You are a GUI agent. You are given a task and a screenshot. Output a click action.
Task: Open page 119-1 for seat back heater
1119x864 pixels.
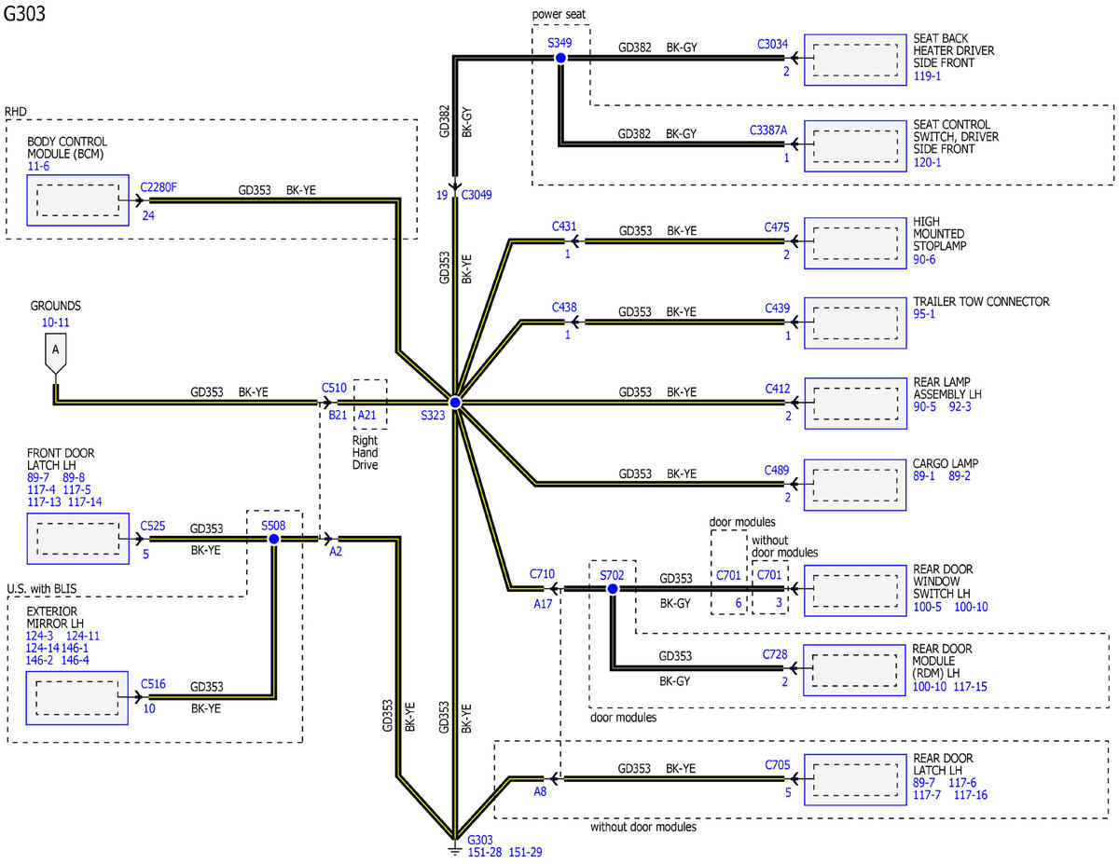click(928, 78)
